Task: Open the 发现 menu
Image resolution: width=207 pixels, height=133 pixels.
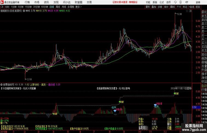Action: [x=56, y=2]
